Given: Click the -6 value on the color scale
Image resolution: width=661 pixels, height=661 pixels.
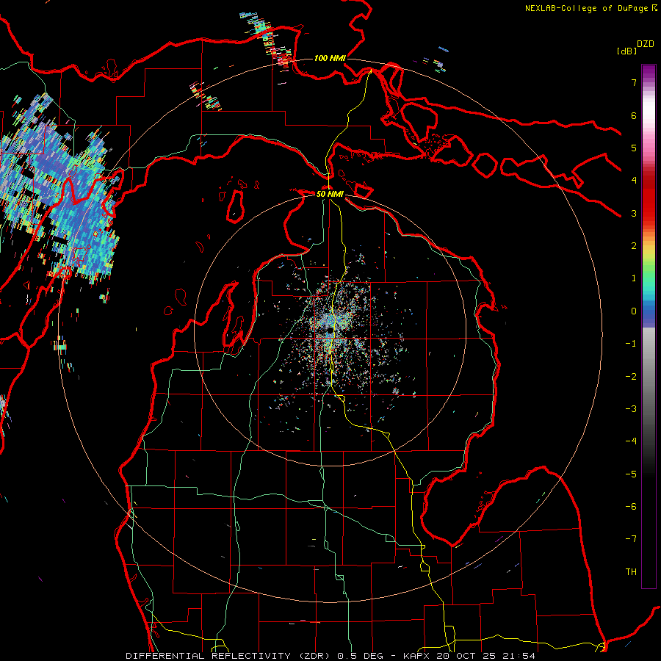Looking at the screenshot, I should 631,507.
